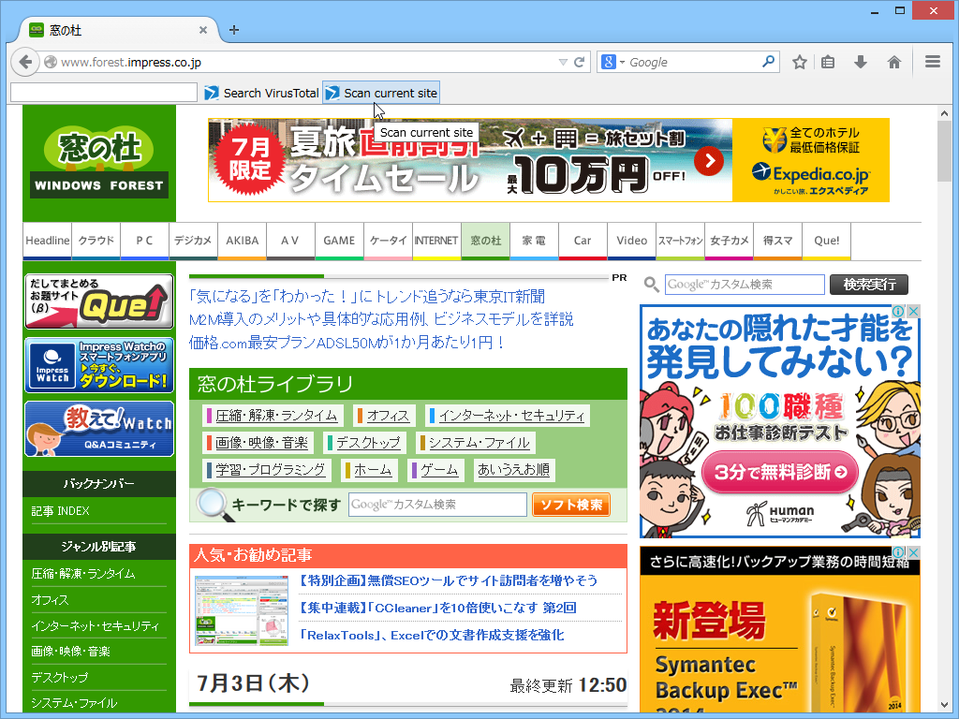Image resolution: width=959 pixels, height=719 pixels.
Task: Open 圧縮・解凍・ランタイム sidebar genre link
Action: [x=83, y=574]
